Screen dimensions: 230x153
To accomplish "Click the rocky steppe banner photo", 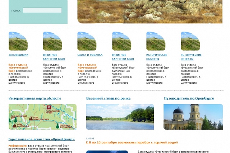I will (150, 11).
